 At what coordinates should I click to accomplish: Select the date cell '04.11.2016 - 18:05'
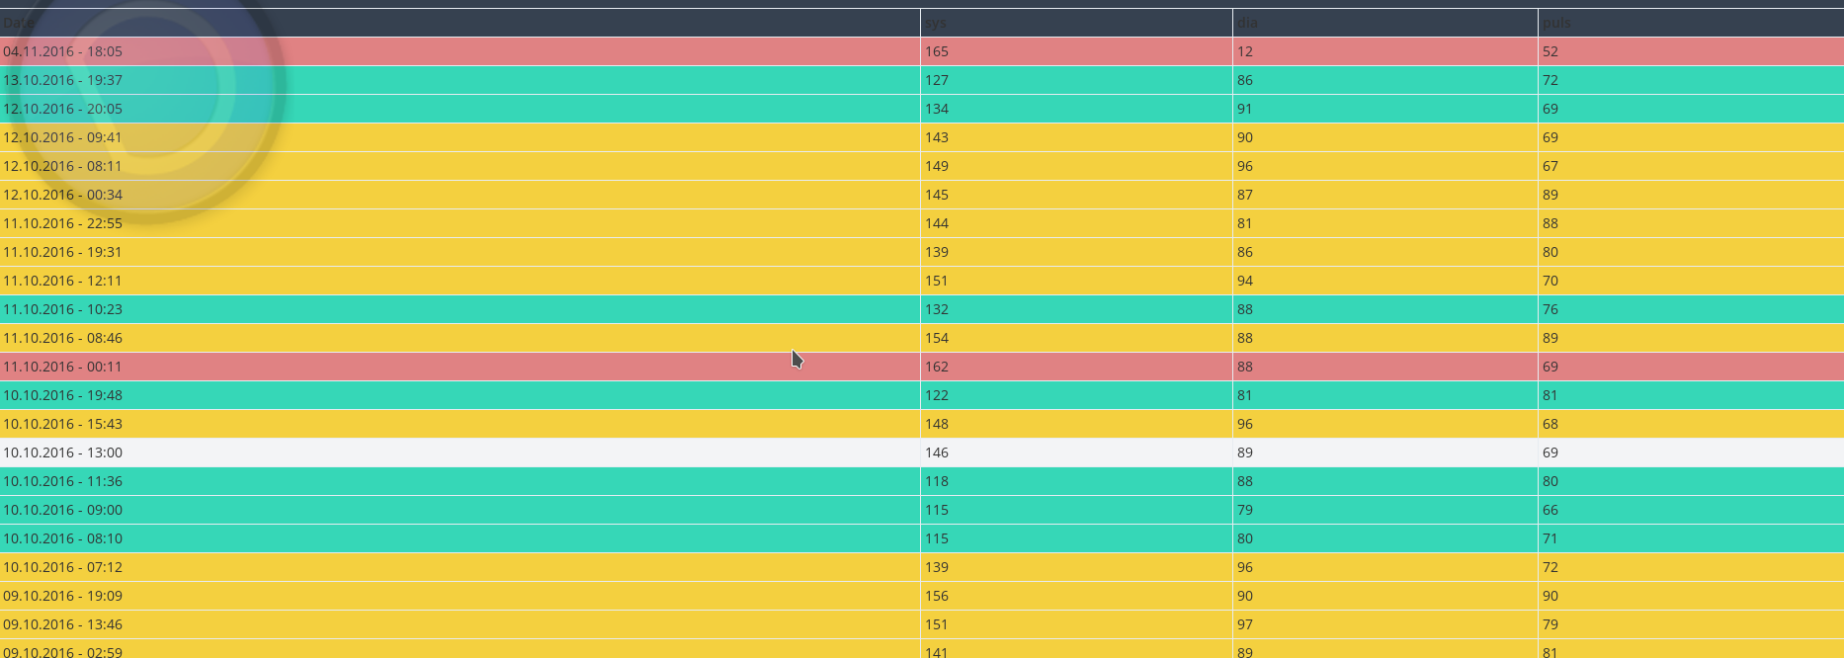tap(460, 51)
